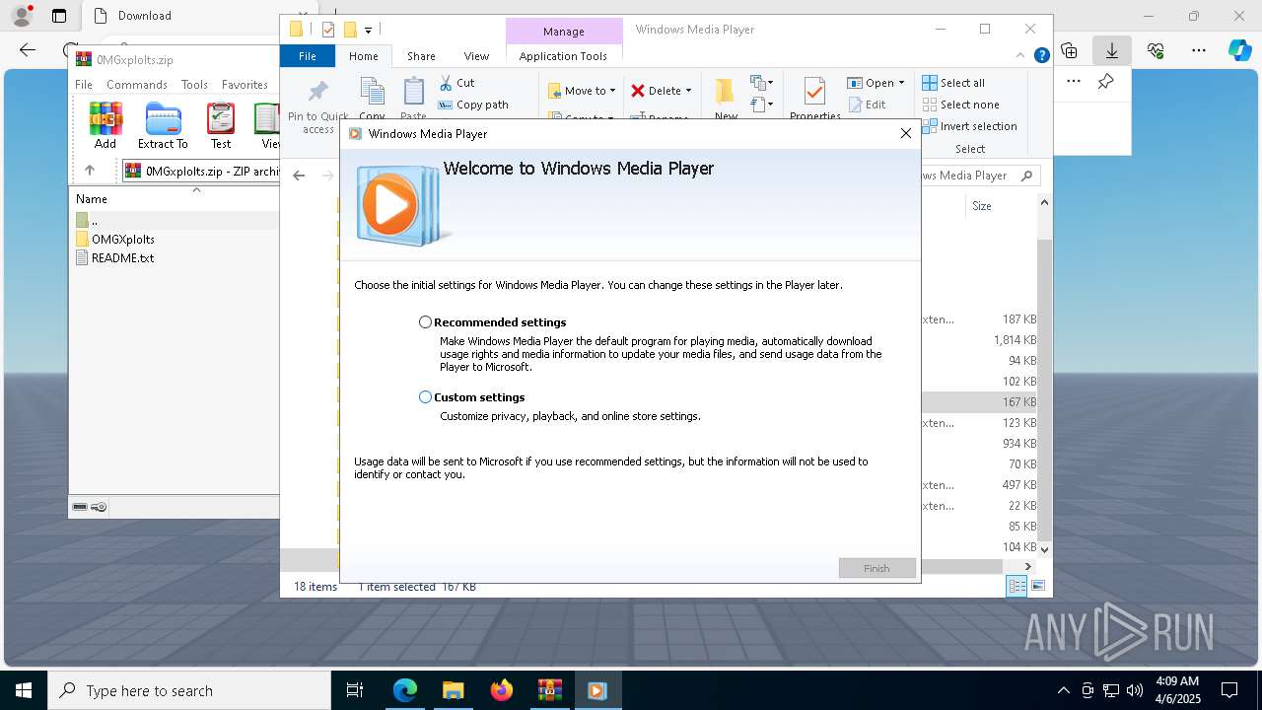1262x710 pixels.
Task: Click the Copy path icon
Action: (x=446, y=105)
